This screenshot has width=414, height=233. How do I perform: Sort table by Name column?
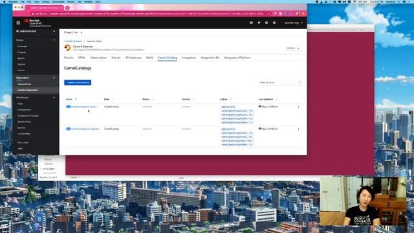coord(69,99)
